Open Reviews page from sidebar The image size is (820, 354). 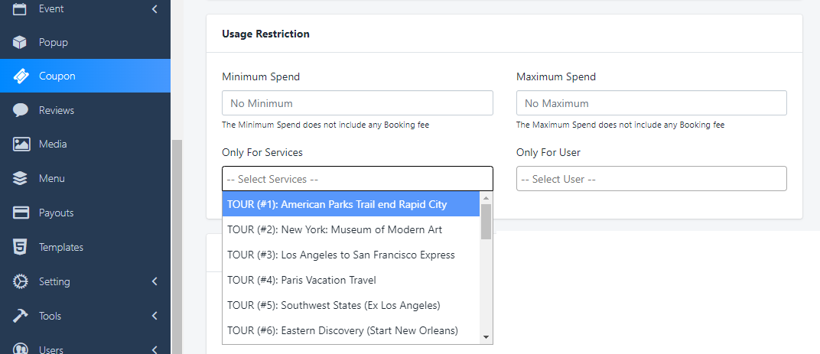tap(57, 110)
